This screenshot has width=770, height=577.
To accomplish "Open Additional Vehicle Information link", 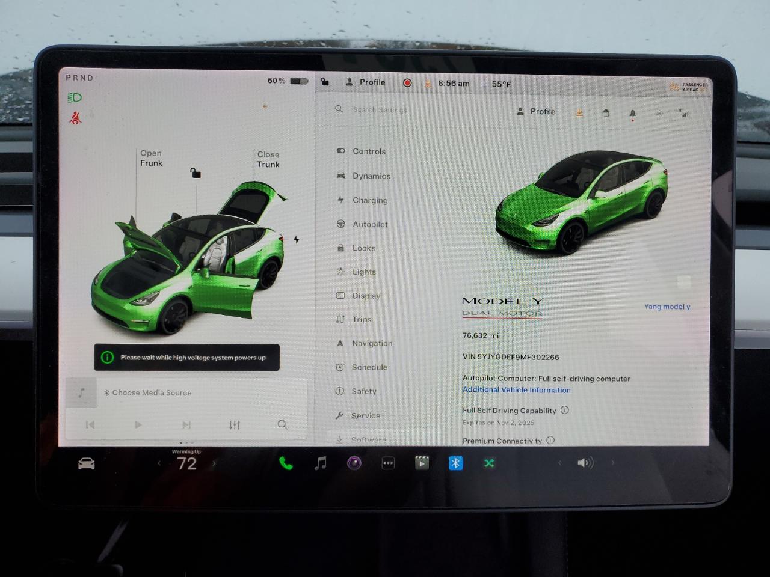I will 516,389.
